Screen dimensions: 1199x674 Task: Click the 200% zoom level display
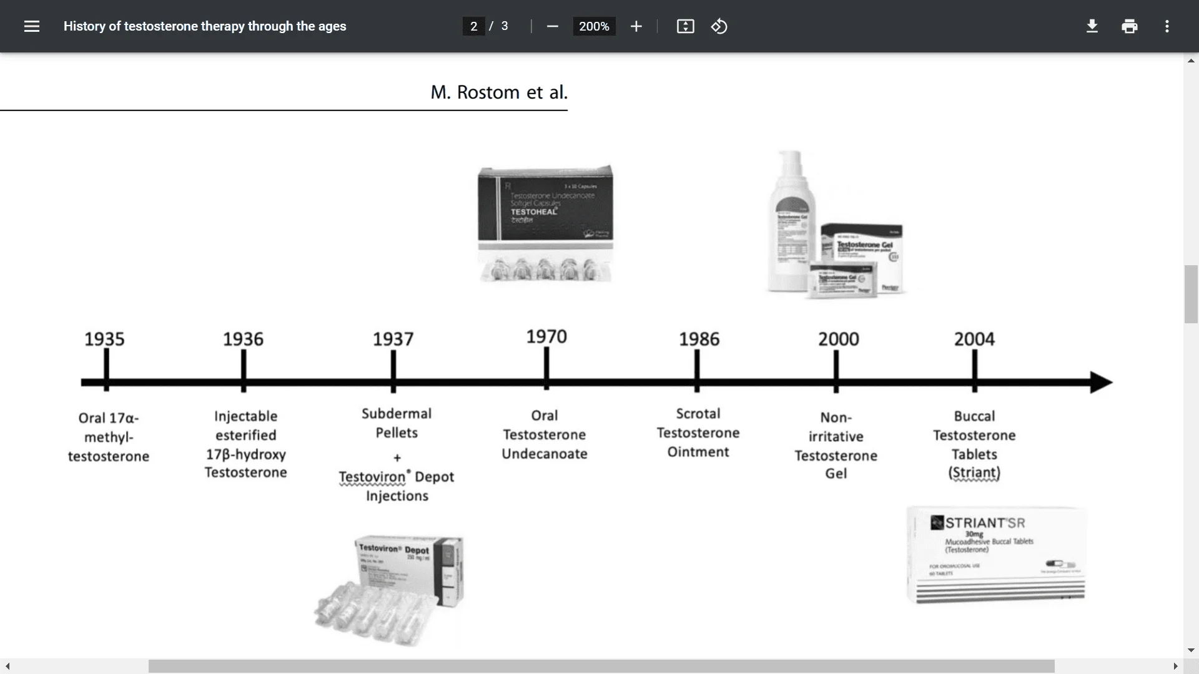click(x=594, y=26)
